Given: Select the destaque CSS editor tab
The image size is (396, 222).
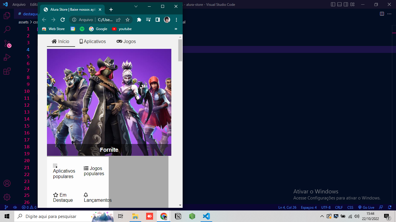Looking at the screenshot, I should click(x=28, y=14).
